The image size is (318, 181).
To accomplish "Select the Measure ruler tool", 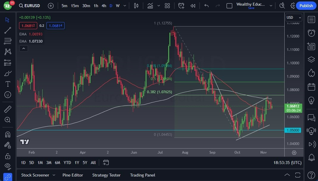I will [7, 109].
